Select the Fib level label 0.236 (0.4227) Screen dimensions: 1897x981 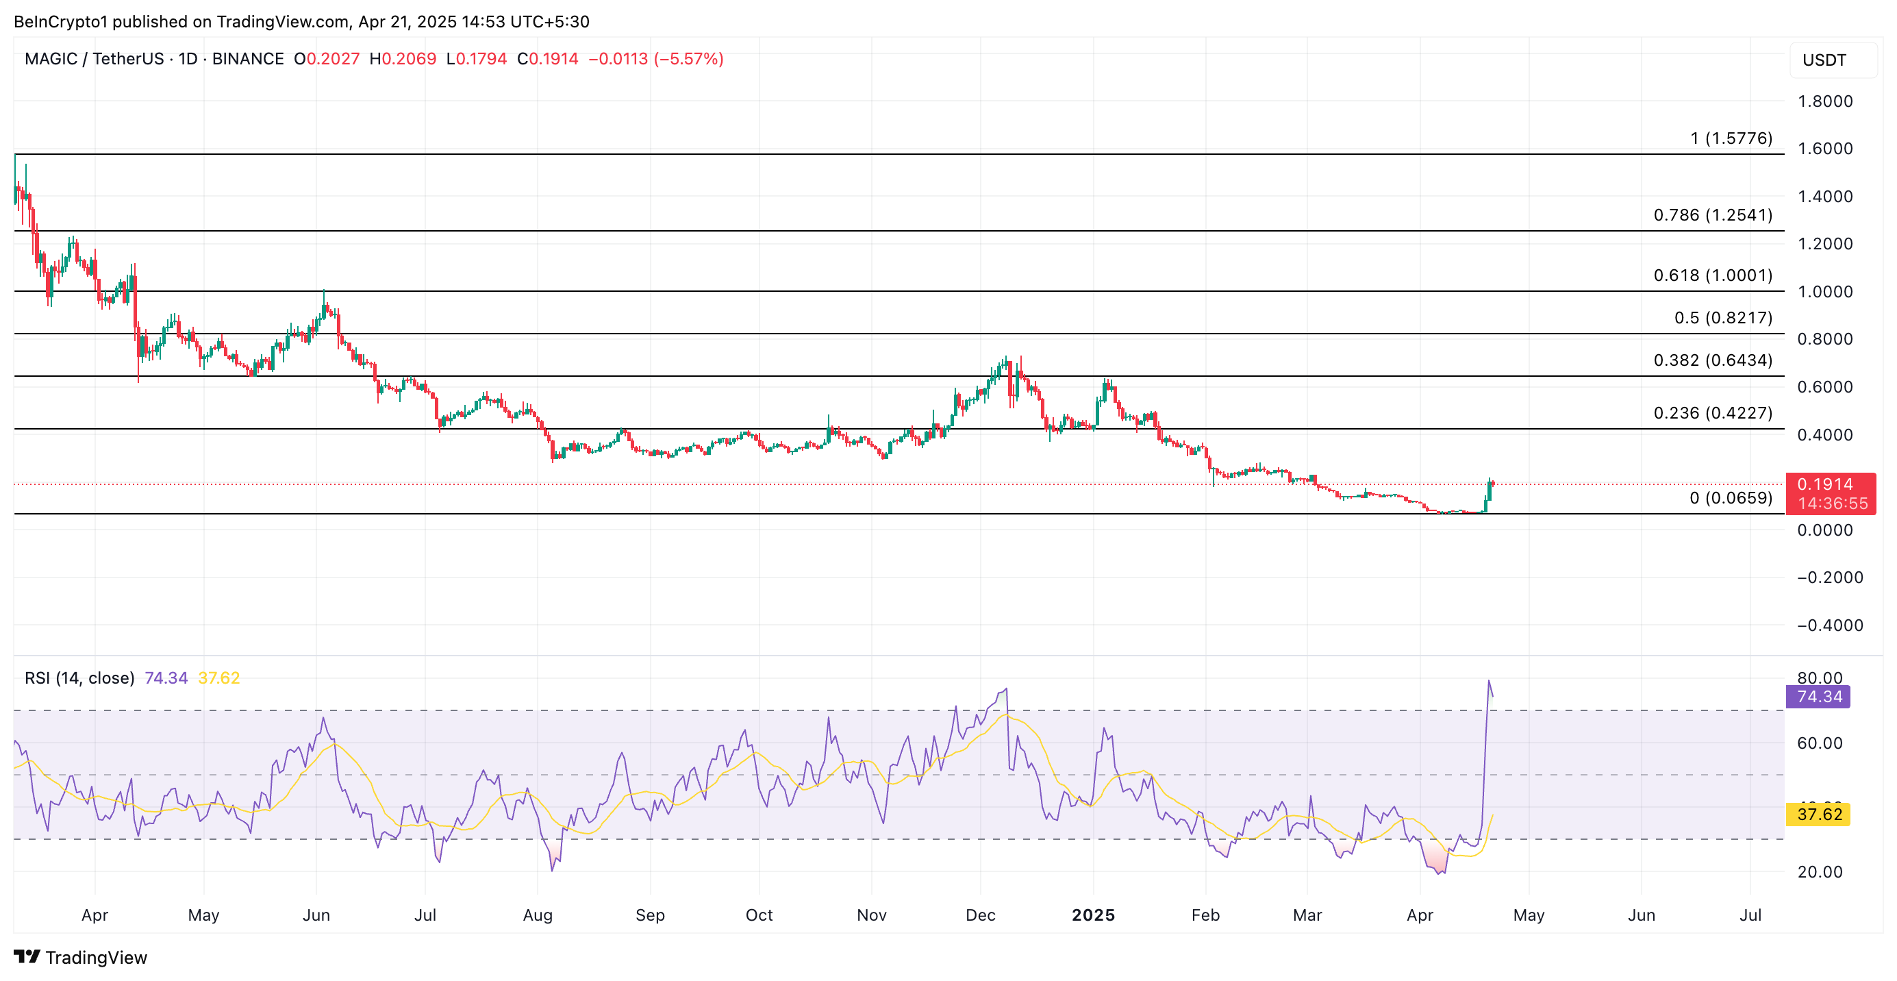tap(1713, 412)
